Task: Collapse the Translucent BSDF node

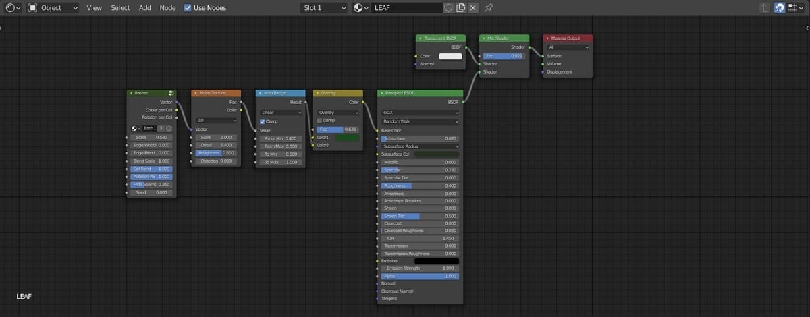Action: (419, 38)
